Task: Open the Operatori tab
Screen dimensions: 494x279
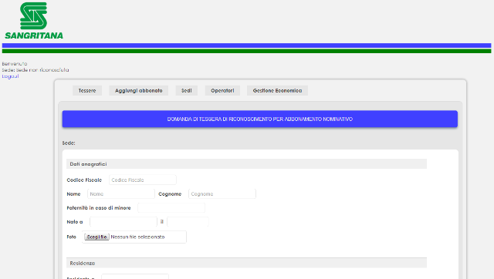Action: [x=222, y=91]
